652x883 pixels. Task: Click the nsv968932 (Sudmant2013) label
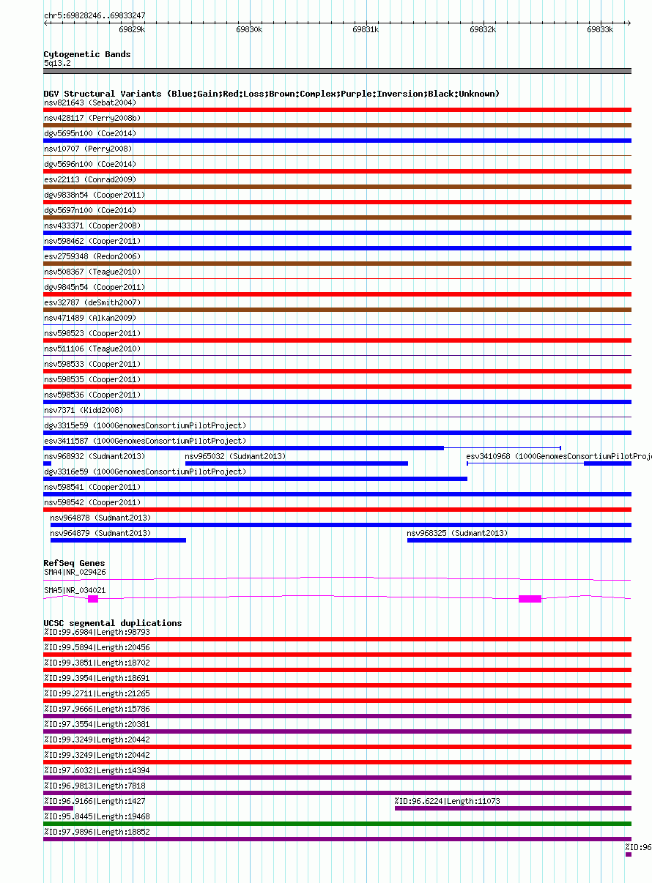(95, 456)
